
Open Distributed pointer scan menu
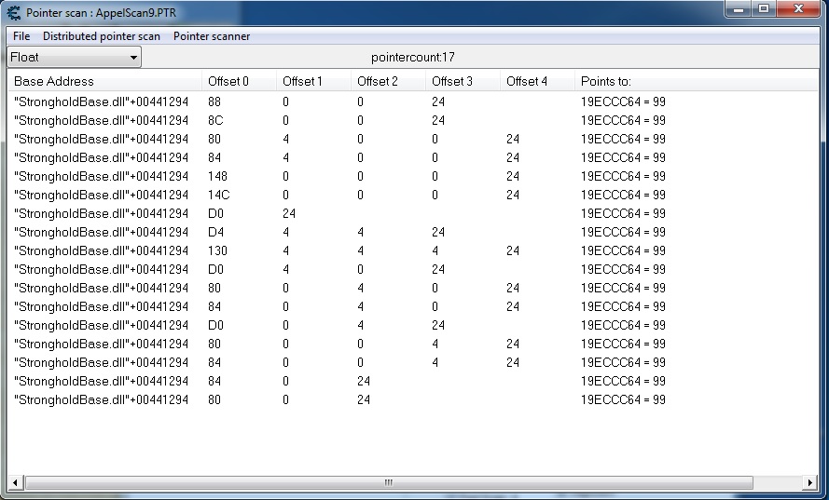101,36
